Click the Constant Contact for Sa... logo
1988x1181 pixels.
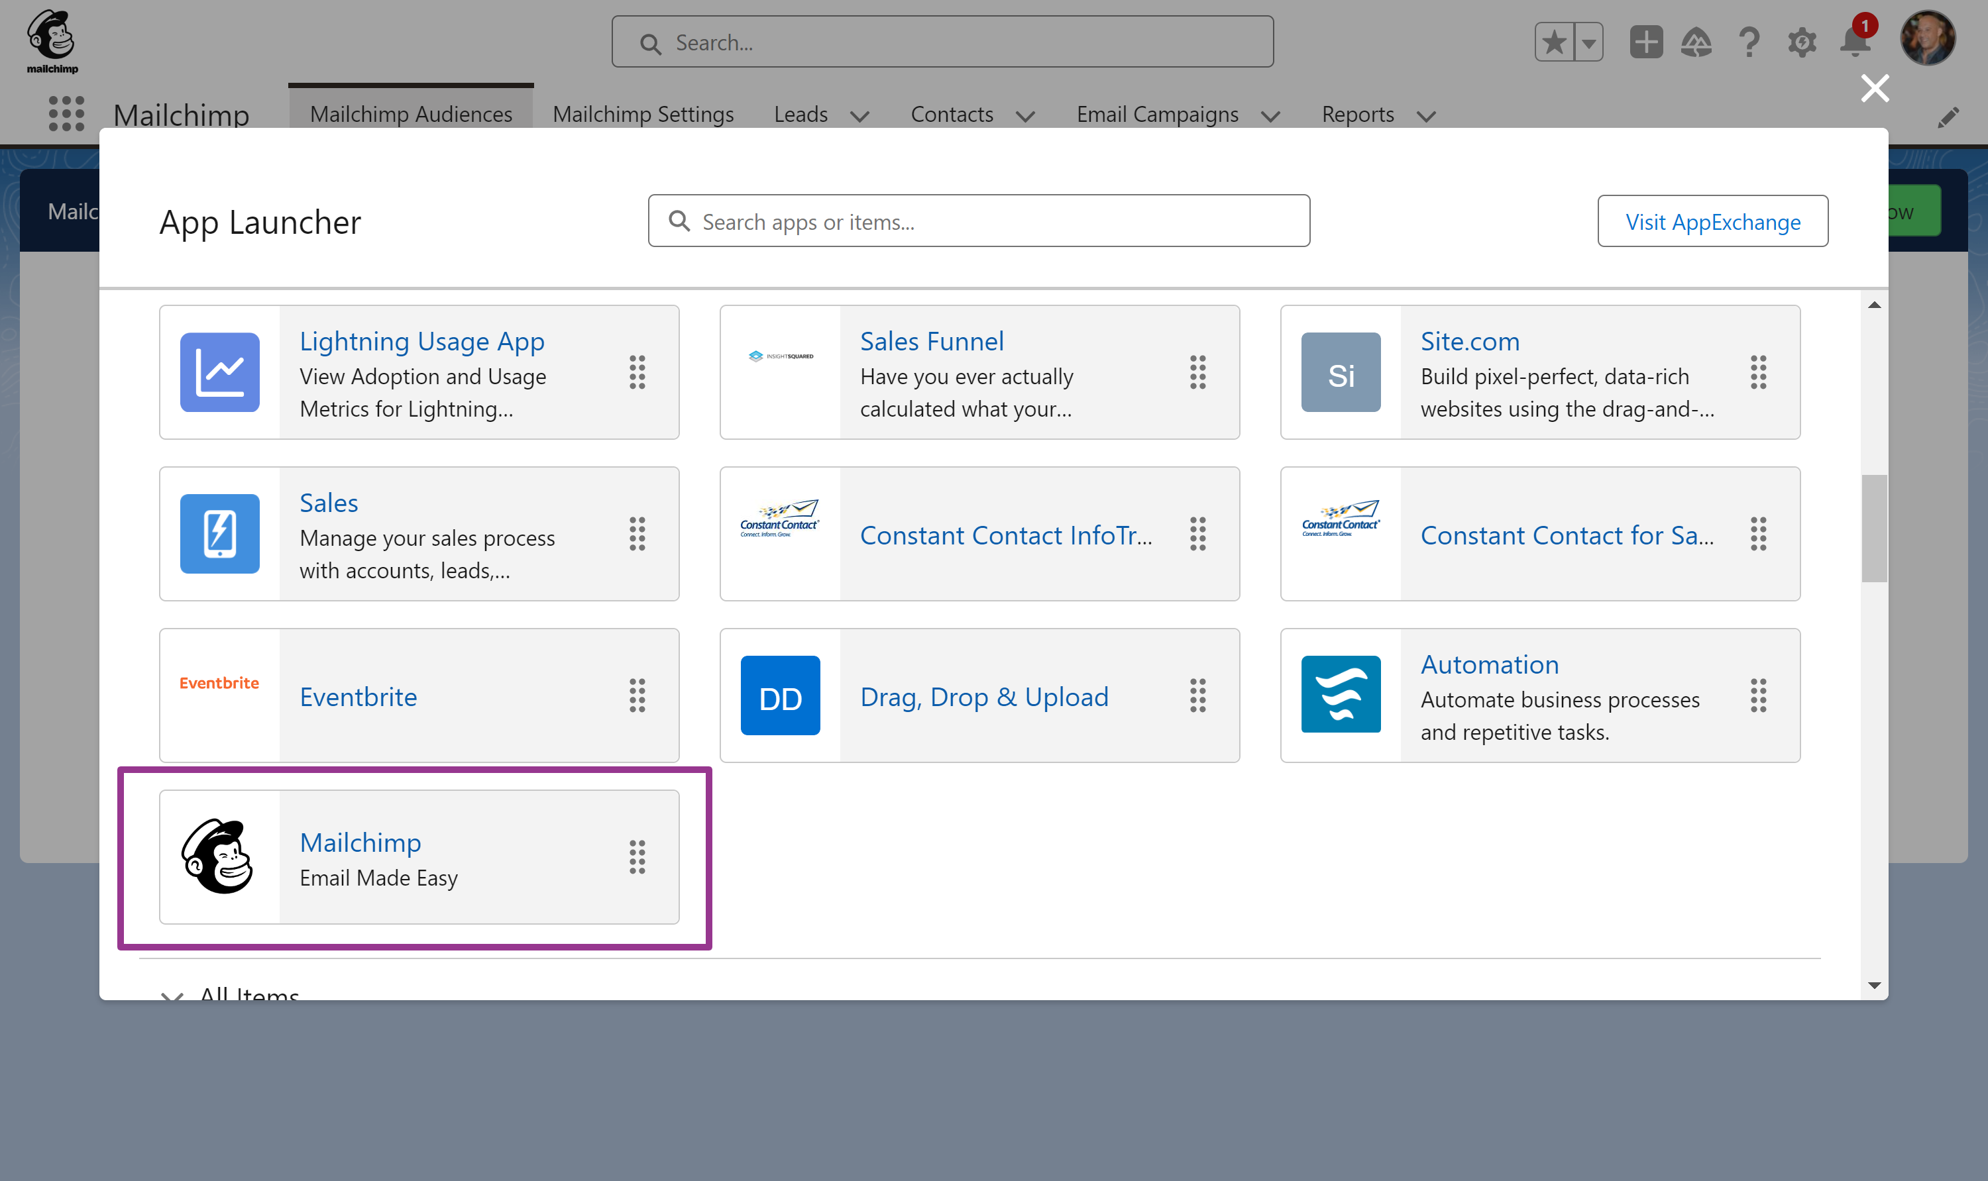[x=1341, y=518]
